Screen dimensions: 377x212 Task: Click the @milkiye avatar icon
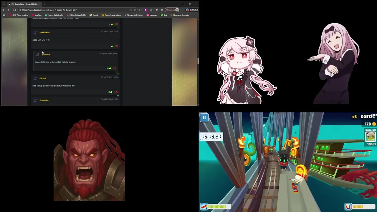point(37,54)
